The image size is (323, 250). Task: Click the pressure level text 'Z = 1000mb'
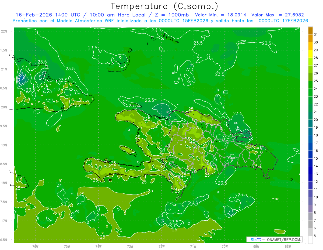coord(172,15)
